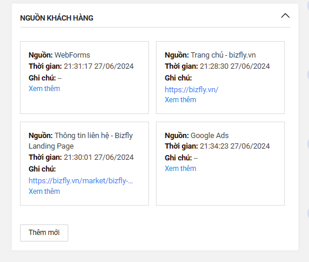Collapse the Nguồn khách hàng section chevron

285,16
